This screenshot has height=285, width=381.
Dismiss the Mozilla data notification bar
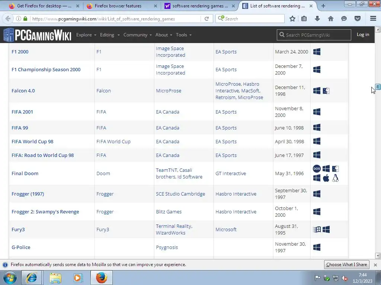click(375, 265)
